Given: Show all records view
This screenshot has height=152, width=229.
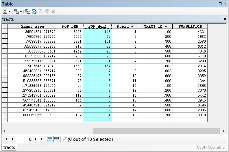Looking at the screenshot, I should pos(50,139).
